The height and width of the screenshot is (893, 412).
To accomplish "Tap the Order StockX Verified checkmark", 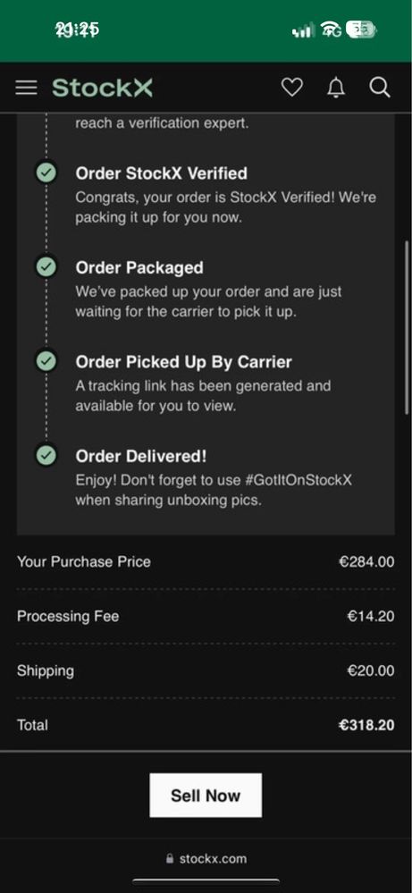I will [x=46, y=172].
